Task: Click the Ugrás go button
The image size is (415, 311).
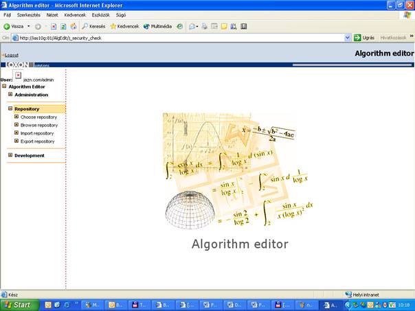Action: pos(364,38)
